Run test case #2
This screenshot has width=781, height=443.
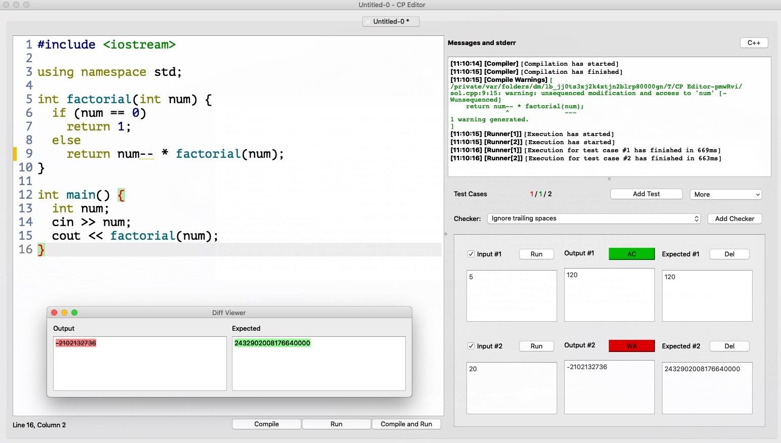[536, 346]
